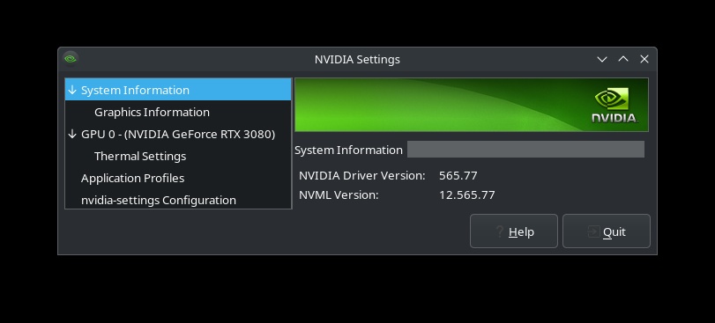Click the Help button
Screen dimensions: 715x323
513,231
